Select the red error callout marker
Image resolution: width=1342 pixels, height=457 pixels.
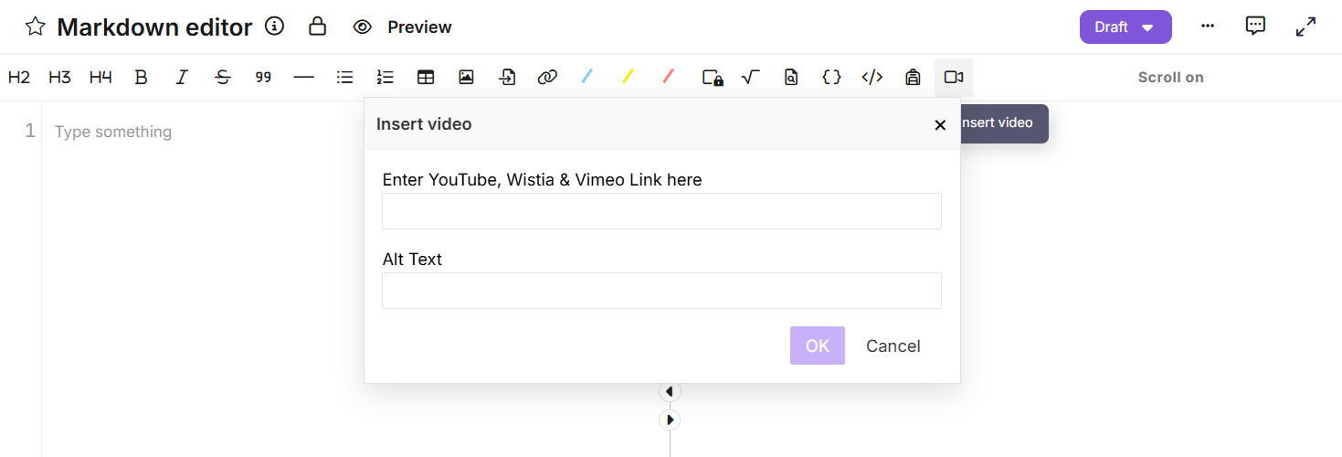(668, 77)
